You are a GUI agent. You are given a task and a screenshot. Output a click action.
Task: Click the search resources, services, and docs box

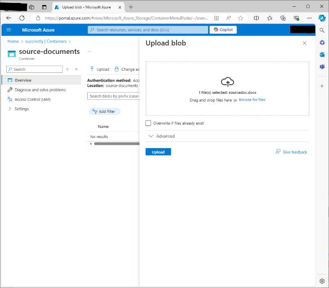148,30
